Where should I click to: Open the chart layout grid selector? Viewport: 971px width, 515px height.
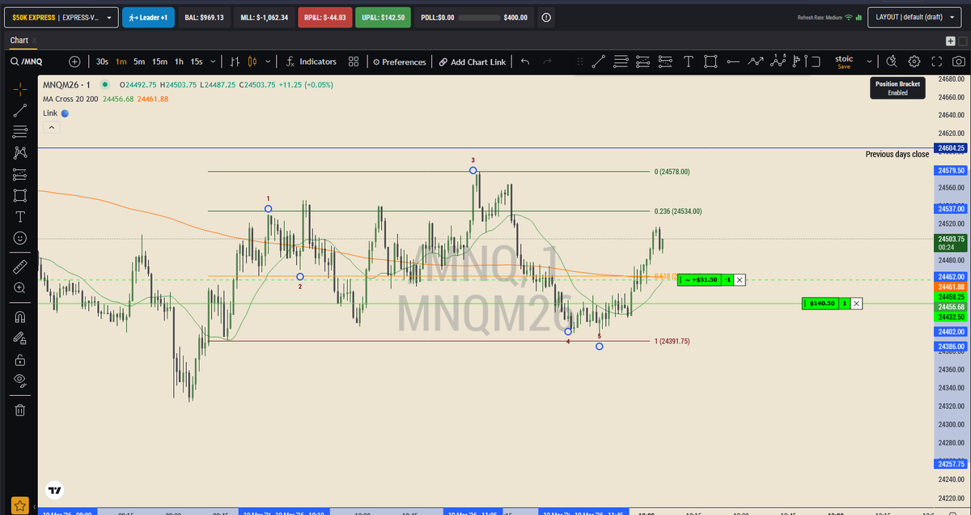point(354,62)
